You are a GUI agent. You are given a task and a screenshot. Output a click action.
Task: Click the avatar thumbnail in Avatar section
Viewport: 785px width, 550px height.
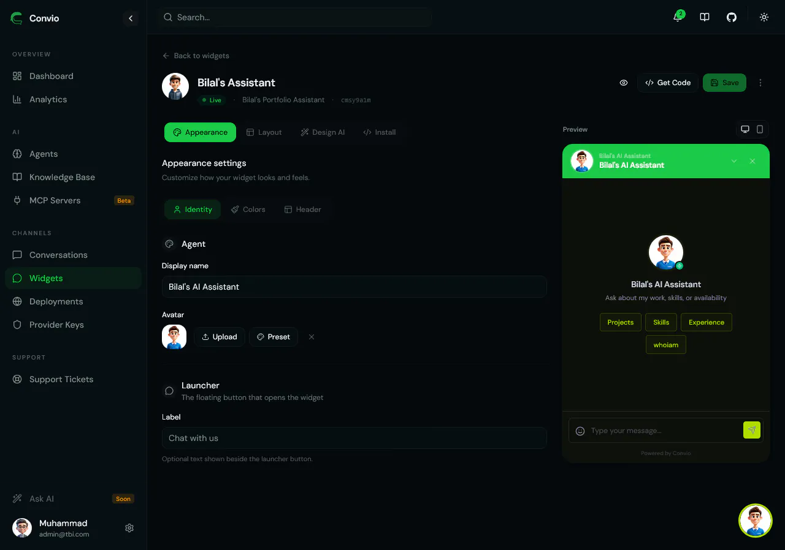[174, 337]
